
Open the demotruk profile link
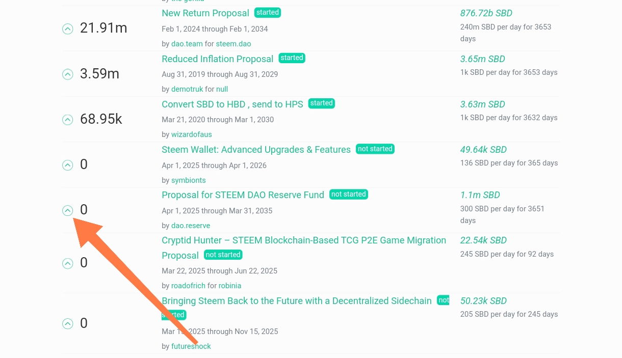tap(187, 89)
